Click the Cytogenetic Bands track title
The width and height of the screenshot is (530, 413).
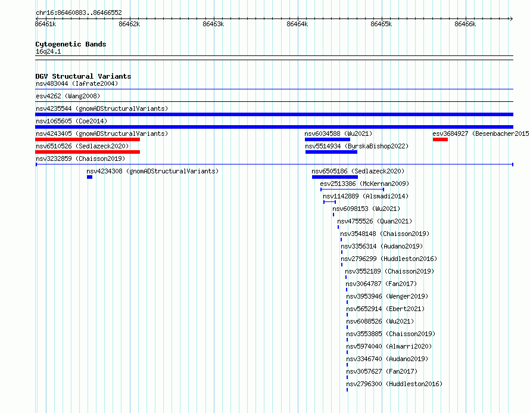(71, 44)
